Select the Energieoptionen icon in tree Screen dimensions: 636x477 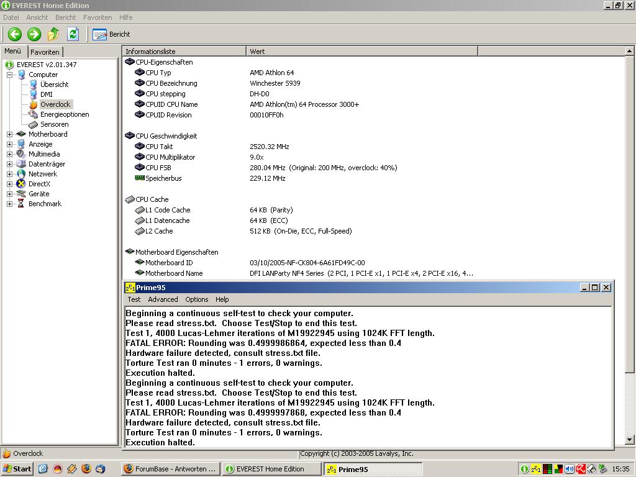(34, 114)
